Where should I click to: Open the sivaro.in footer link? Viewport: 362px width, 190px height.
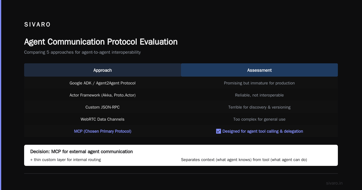pos(334,183)
